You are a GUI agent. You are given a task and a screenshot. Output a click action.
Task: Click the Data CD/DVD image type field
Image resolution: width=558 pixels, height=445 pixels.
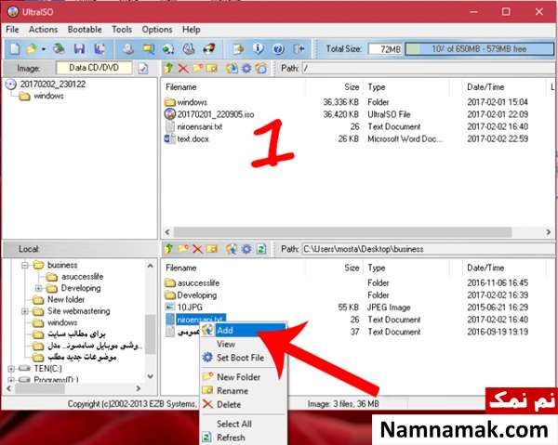click(x=94, y=68)
